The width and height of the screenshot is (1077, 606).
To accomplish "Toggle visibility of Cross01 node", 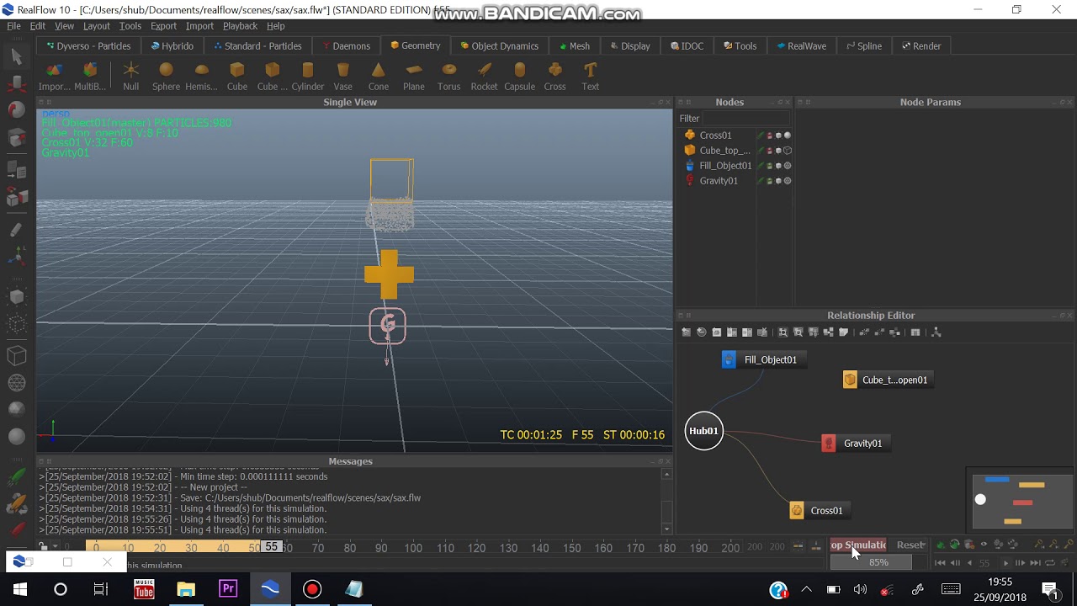I will 778,136.
